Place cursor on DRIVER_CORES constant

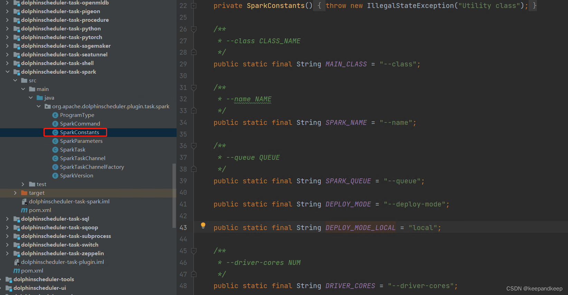(x=350, y=286)
